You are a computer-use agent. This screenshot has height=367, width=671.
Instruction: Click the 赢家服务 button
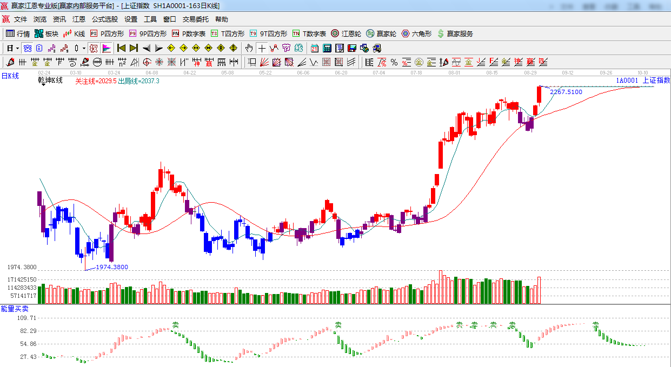[x=455, y=34]
